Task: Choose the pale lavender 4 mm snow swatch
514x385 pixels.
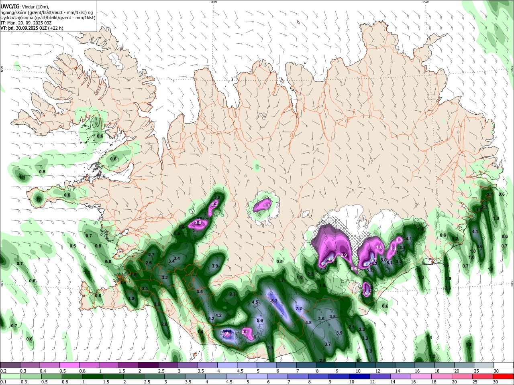Action: pyautogui.click(x=227, y=365)
